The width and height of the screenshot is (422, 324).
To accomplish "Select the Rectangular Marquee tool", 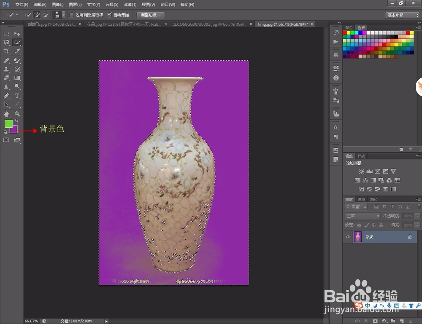I will (x=6, y=34).
